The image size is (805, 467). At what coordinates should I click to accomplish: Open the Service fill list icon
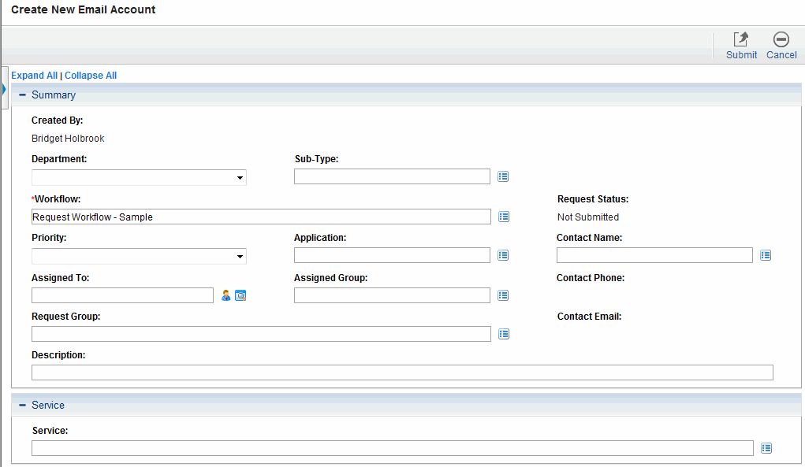(766, 447)
